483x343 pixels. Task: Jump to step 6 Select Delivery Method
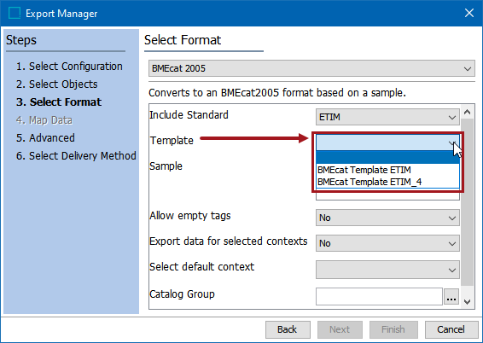pyautogui.click(x=76, y=156)
